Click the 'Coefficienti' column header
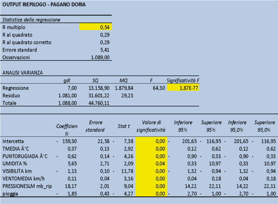Viewport: 278px width, 204px height. coord(67,130)
